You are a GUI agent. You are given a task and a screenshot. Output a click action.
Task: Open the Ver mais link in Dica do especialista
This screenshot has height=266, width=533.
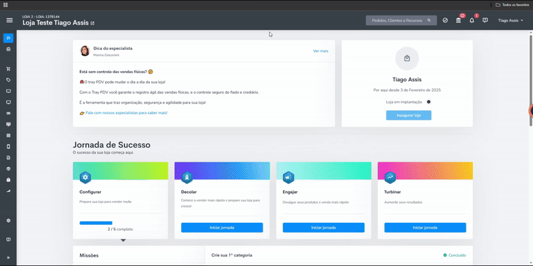[320, 51]
